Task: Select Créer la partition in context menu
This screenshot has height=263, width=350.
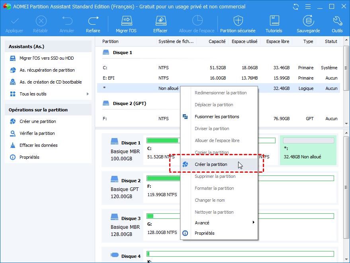Action: click(219, 164)
